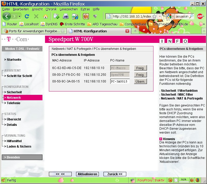Click the fox icon left of Fertig
This screenshot has height=184, width=207.
pos(3,180)
